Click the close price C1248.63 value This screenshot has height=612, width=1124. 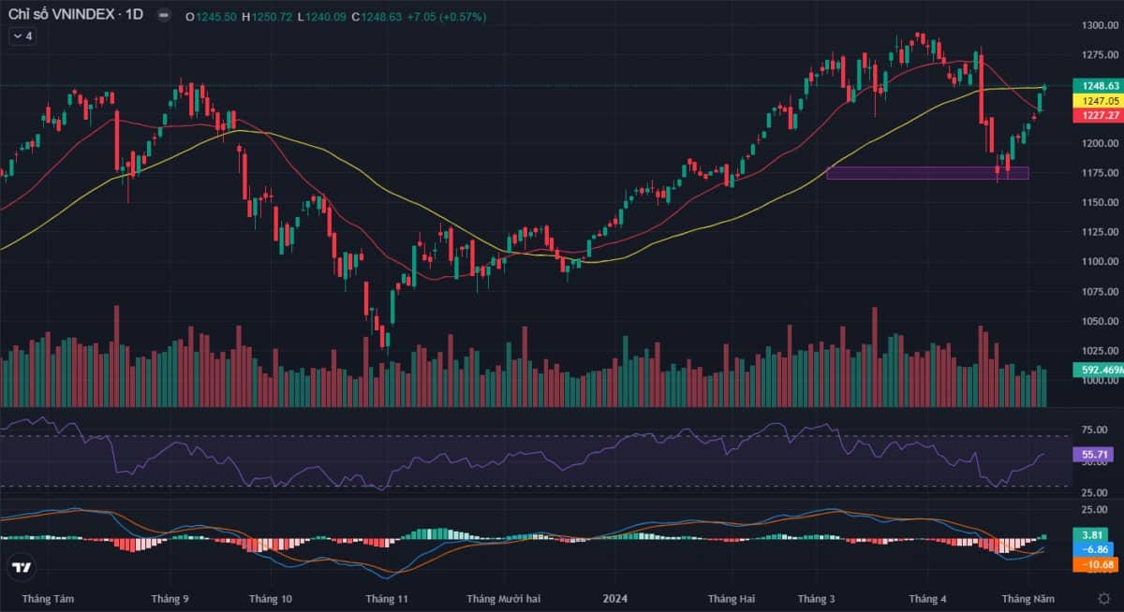tap(377, 17)
